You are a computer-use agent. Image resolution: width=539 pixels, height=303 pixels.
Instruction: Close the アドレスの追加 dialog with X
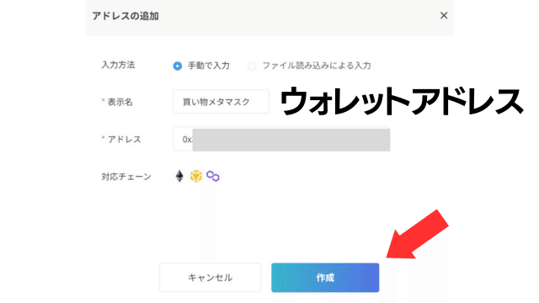coord(444,15)
